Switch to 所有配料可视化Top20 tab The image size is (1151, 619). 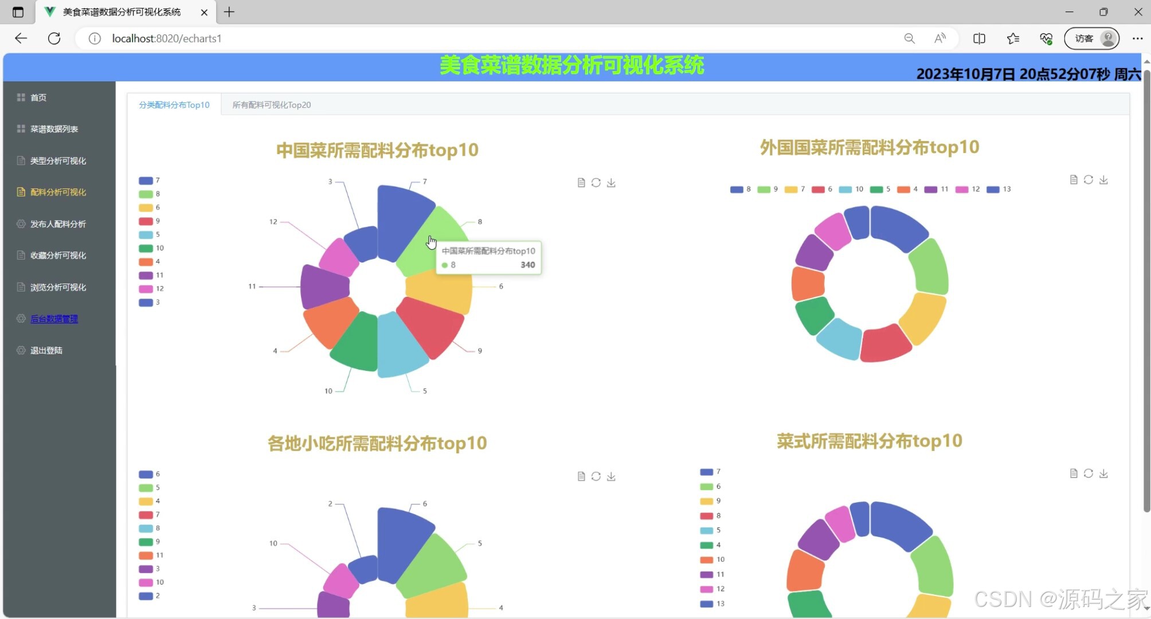271,105
